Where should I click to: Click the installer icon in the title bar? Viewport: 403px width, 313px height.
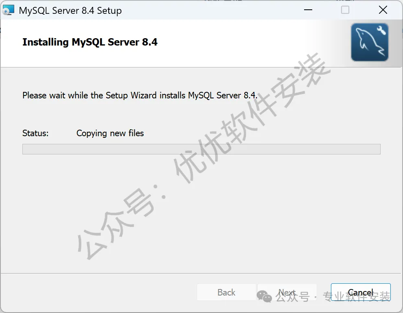[8, 10]
